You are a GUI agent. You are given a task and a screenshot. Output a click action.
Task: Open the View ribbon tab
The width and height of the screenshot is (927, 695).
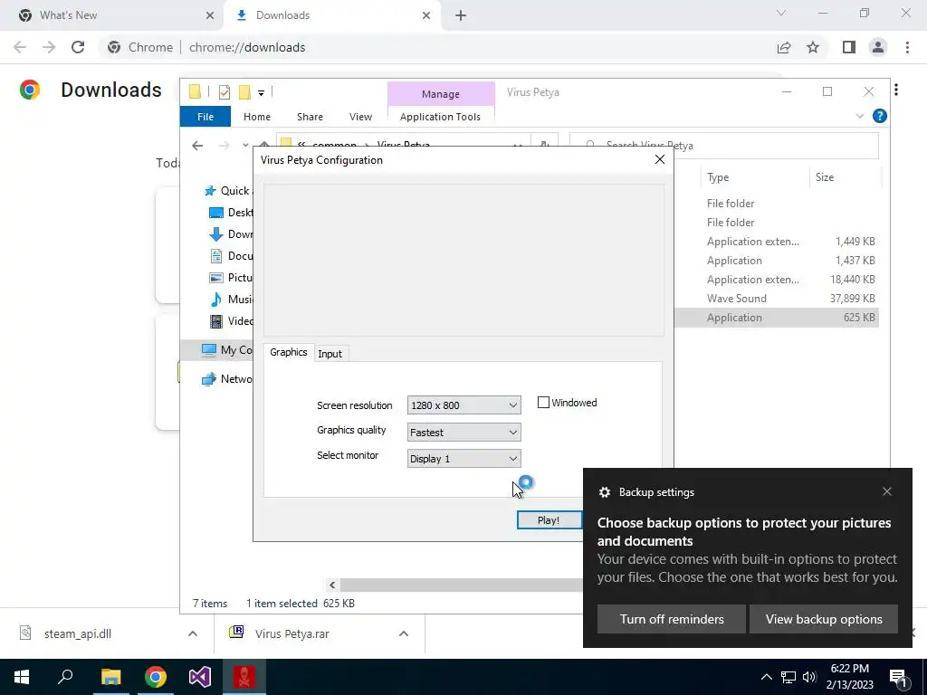pyautogui.click(x=360, y=117)
